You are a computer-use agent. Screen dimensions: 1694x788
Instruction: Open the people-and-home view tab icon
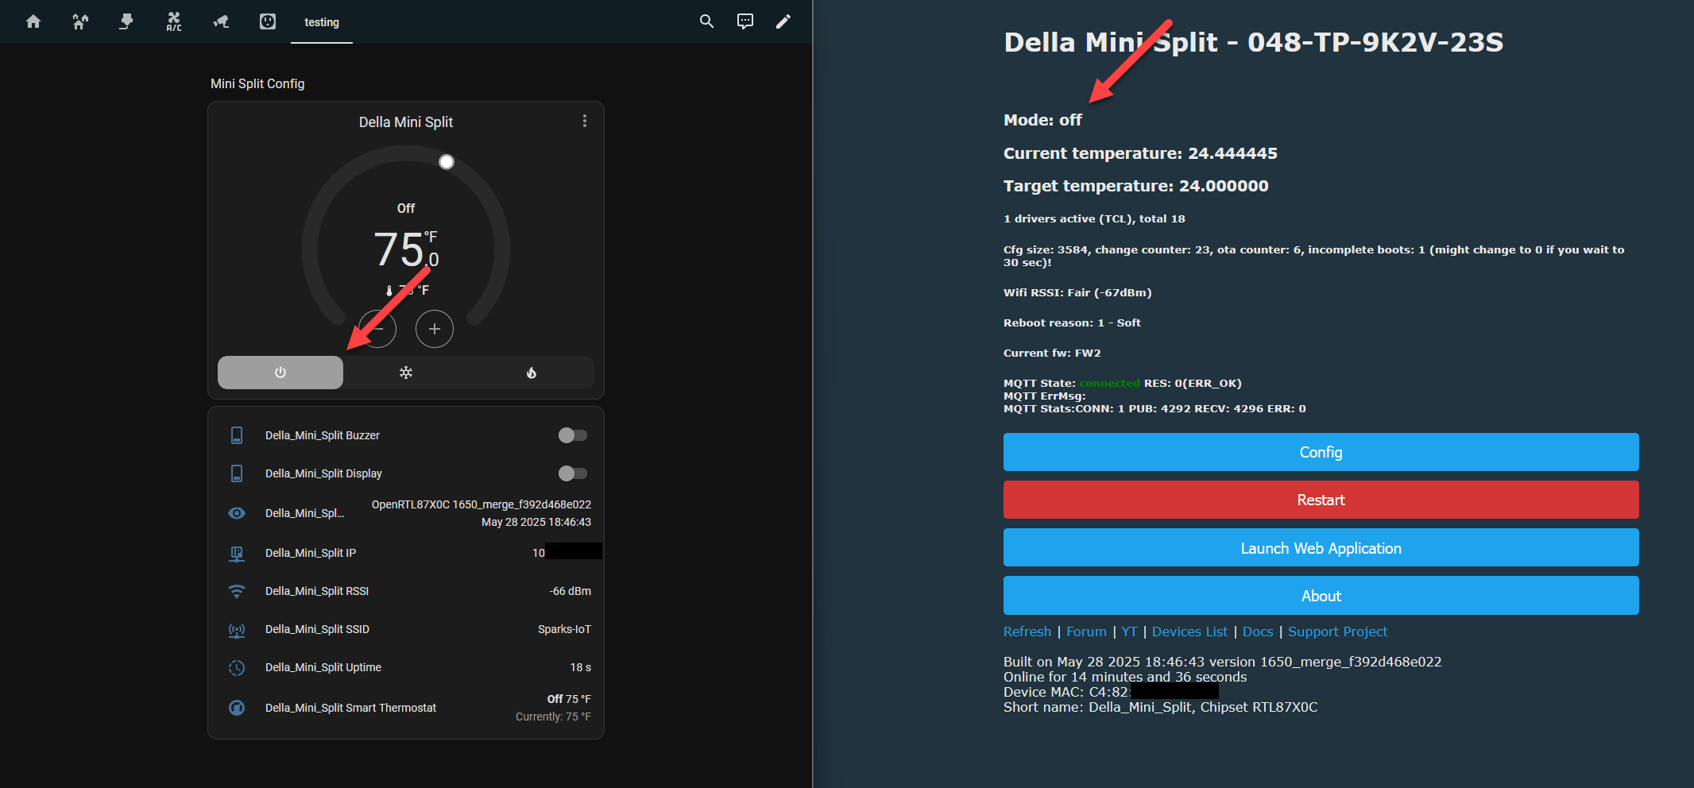pos(80,21)
